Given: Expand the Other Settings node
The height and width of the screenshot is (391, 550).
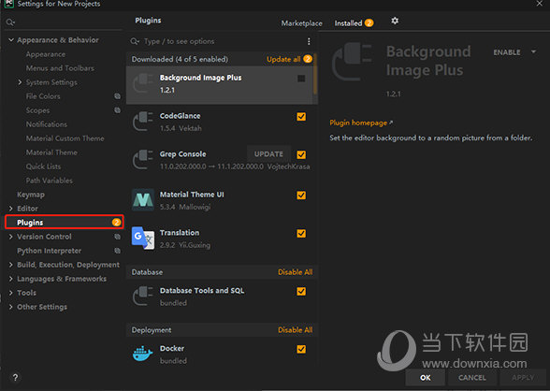Looking at the screenshot, I should tap(11, 307).
